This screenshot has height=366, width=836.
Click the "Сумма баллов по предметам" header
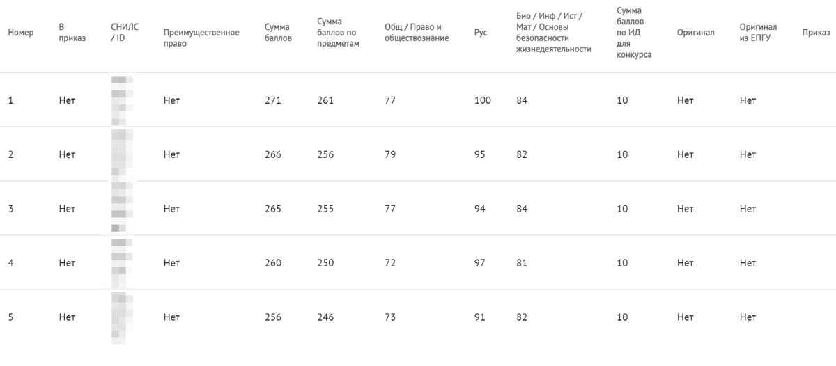click(x=338, y=33)
